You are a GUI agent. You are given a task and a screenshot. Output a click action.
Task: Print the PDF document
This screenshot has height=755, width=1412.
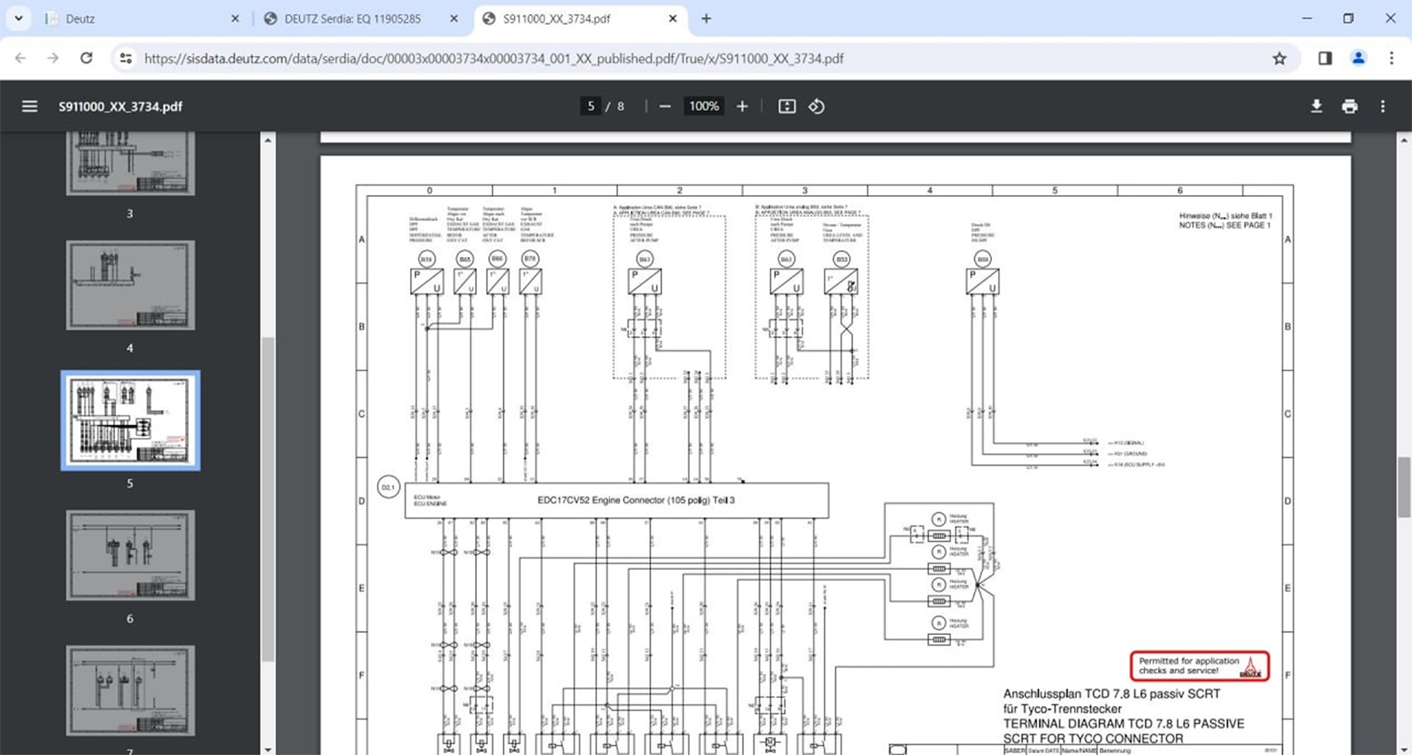pos(1349,106)
